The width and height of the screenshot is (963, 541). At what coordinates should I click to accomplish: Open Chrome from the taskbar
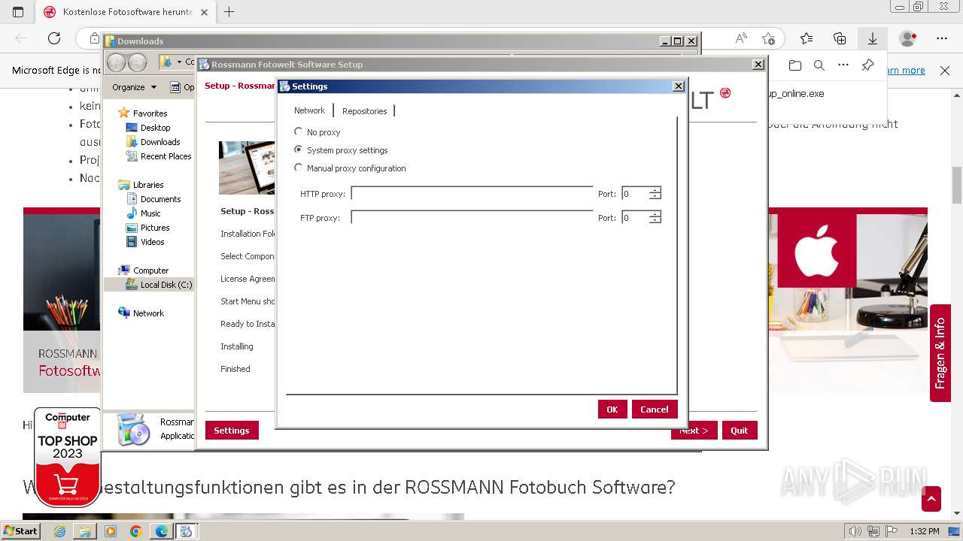pyautogui.click(x=135, y=531)
